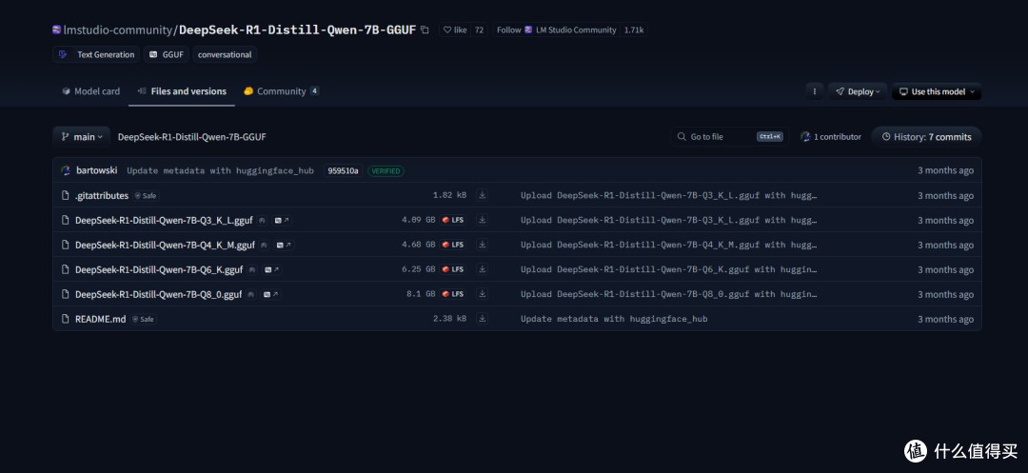Image resolution: width=1028 pixels, height=473 pixels.
Task: Click security scan icon next to Q6_K.gguf
Action: point(251,270)
